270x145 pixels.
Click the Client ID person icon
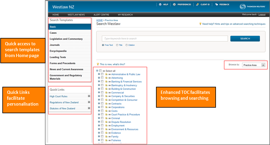click(x=197, y=4)
